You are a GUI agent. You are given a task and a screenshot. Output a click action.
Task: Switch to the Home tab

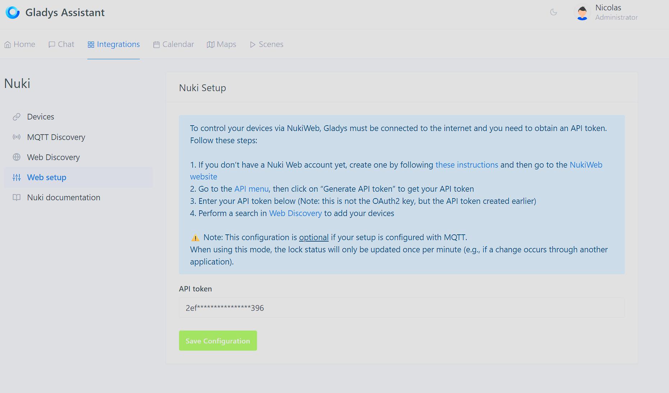click(20, 44)
